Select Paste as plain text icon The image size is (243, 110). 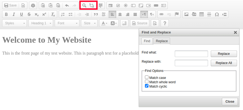pos(50,5)
